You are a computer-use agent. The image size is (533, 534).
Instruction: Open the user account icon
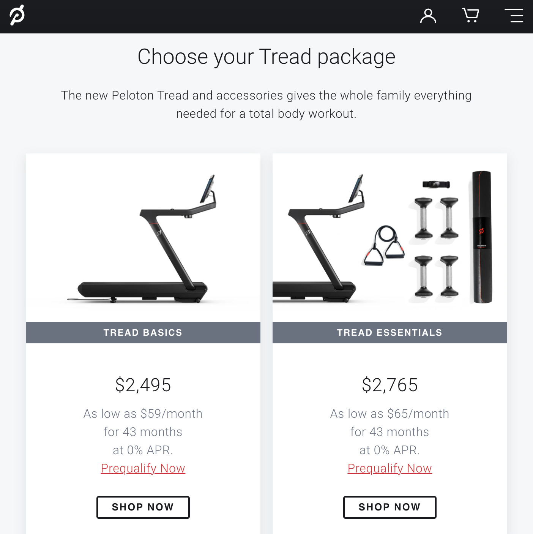point(428,16)
